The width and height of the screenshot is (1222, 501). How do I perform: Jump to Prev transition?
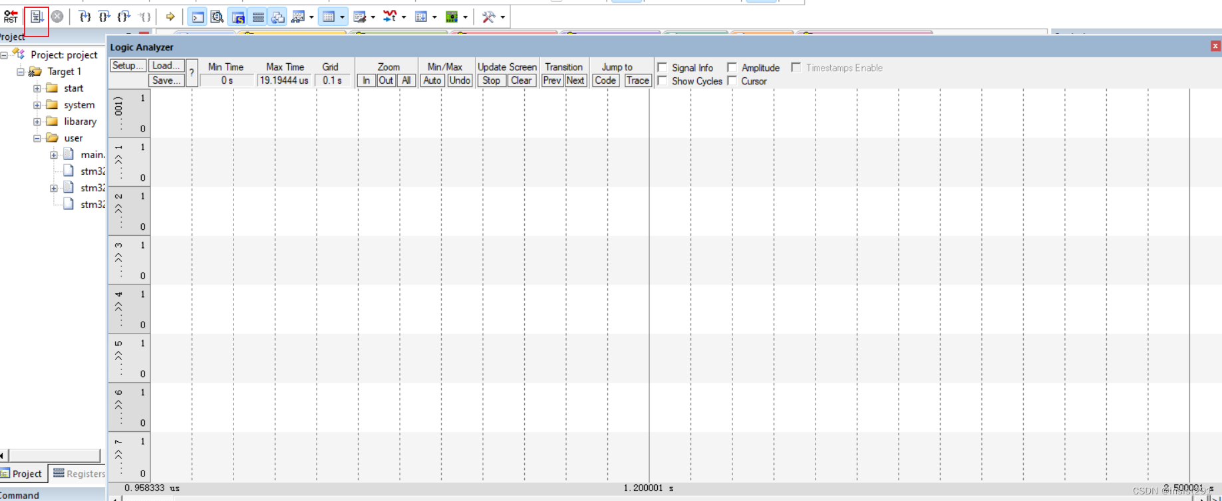pyautogui.click(x=552, y=80)
